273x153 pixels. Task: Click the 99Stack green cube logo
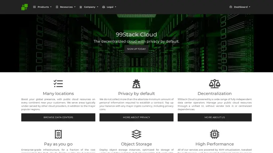pyautogui.click(x=24, y=7)
